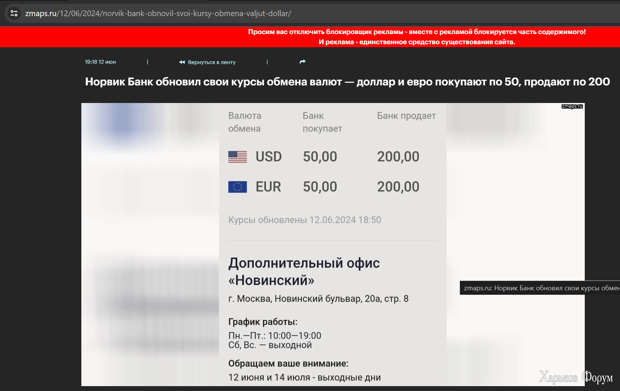The height and width of the screenshot is (391, 620).
Task: Click the 'Валюта обмена' column header
Action: (245, 122)
